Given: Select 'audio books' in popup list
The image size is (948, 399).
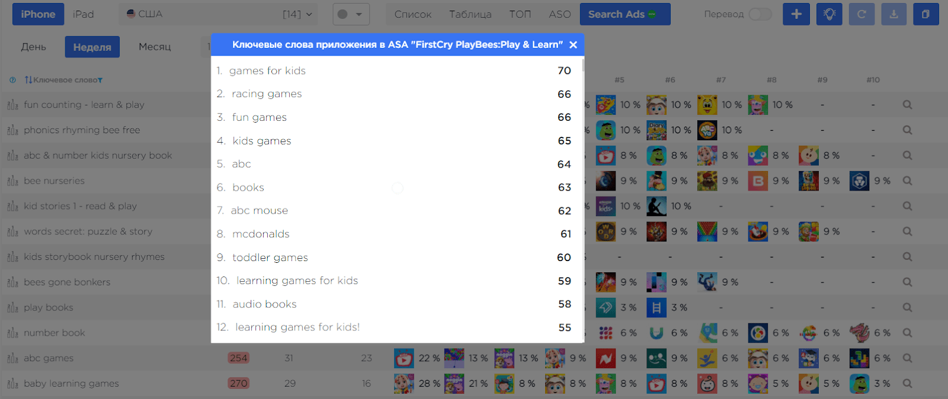Looking at the screenshot, I should pyautogui.click(x=264, y=304).
